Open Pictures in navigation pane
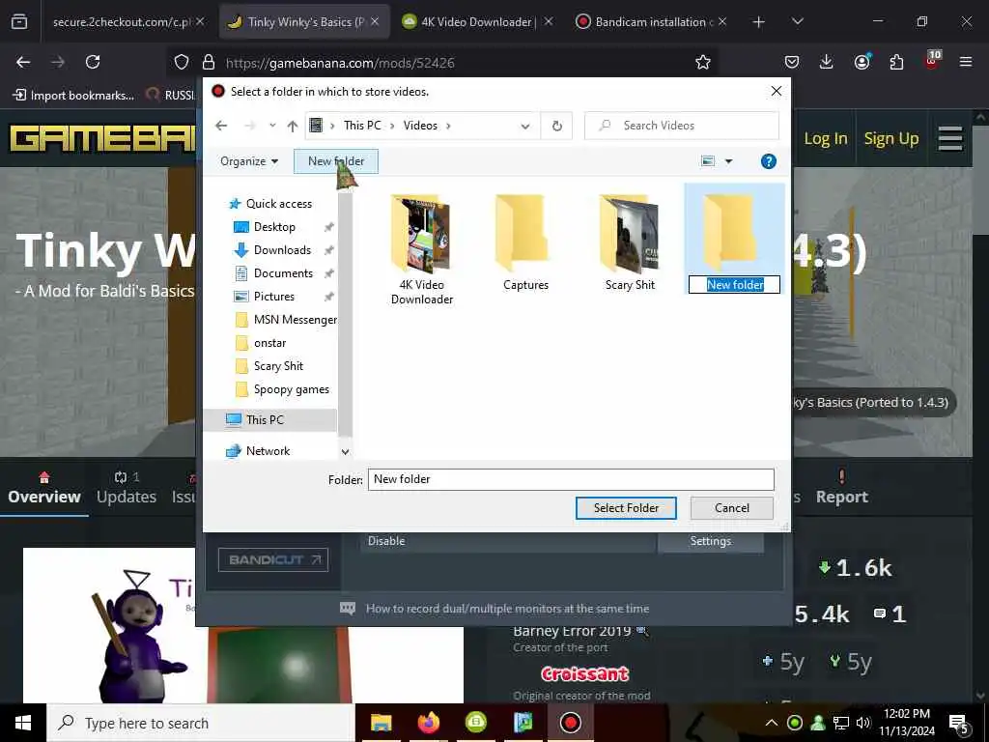Image resolution: width=989 pixels, height=742 pixels. (273, 297)
